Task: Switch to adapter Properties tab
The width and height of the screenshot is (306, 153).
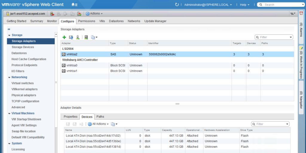Action: point(71,117)
